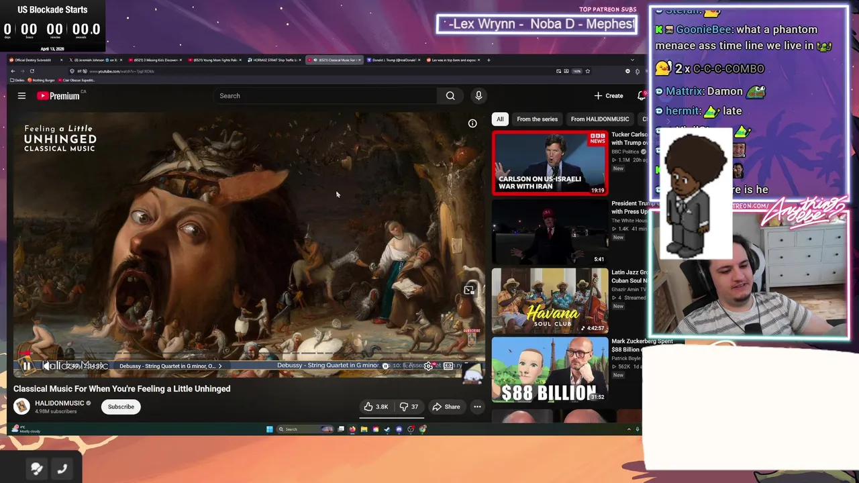Open weather widget Mostly cloudy

27,429
